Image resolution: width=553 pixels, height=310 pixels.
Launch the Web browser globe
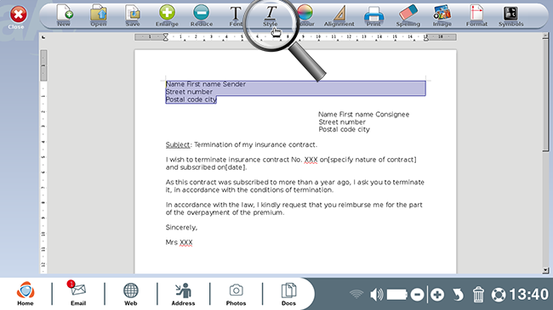(x=130, y=293)
